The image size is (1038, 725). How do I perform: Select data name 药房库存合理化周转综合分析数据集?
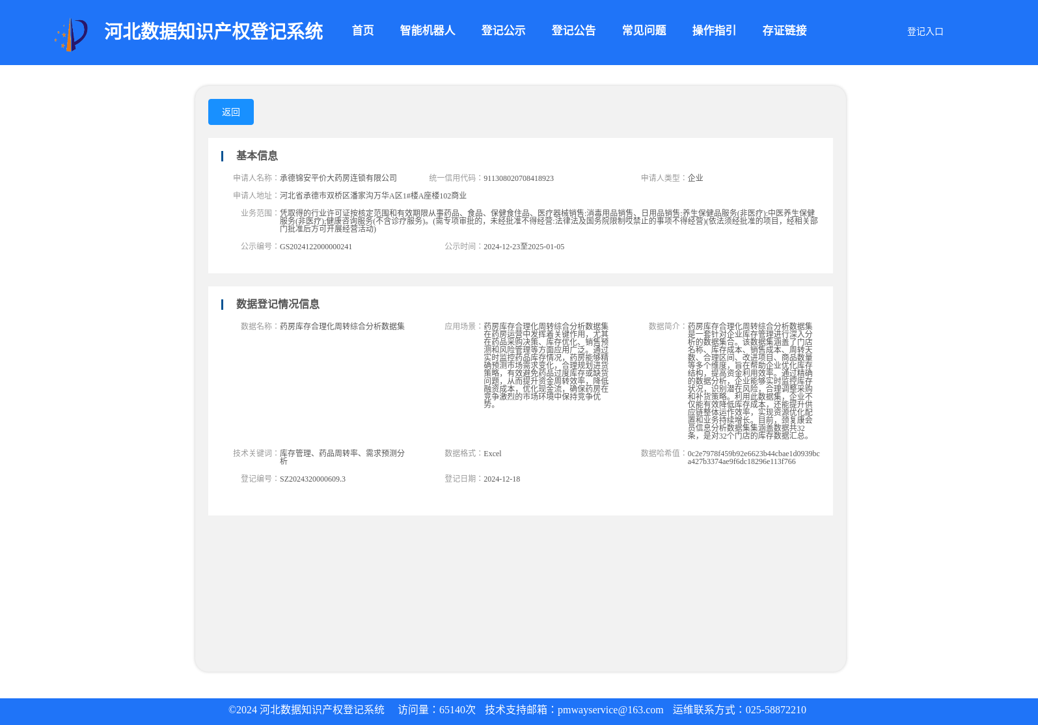pos(342,326)
